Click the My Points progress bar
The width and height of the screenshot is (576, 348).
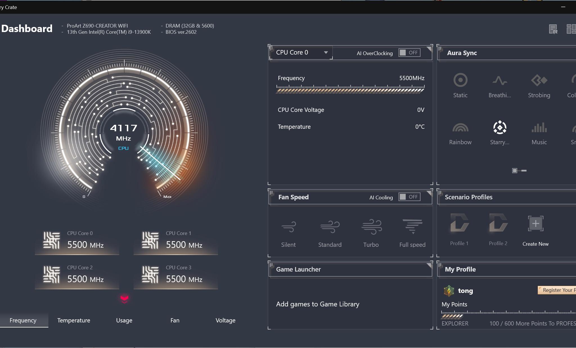coord(508,314)
